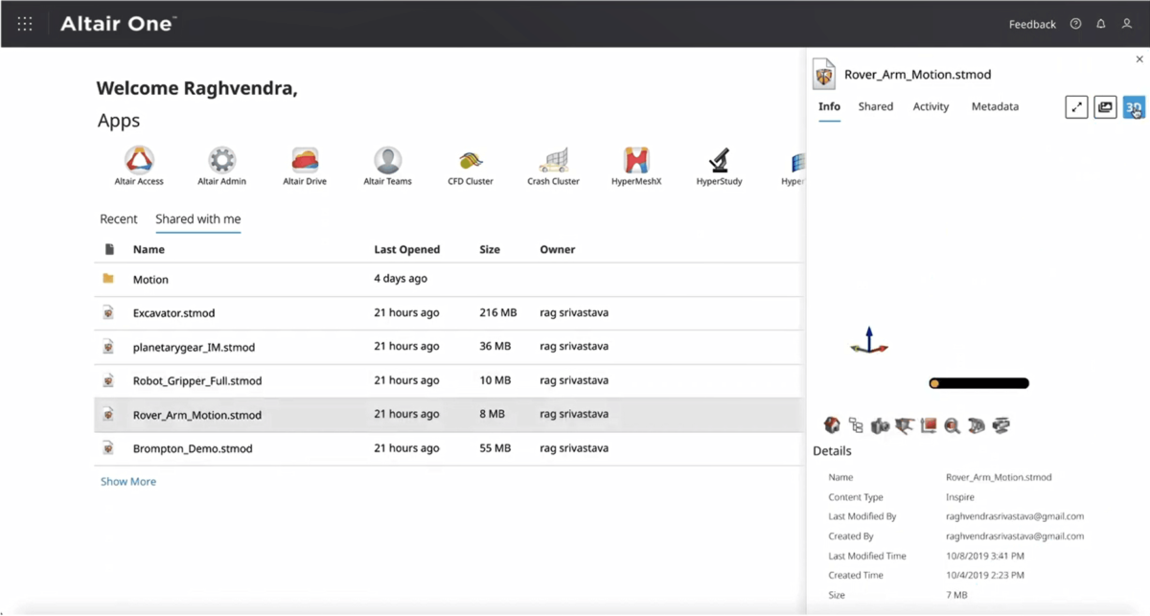Open the Activity tab
Image resolution: width=1150 pixels, height=616 pixels.
click(931, 107)
